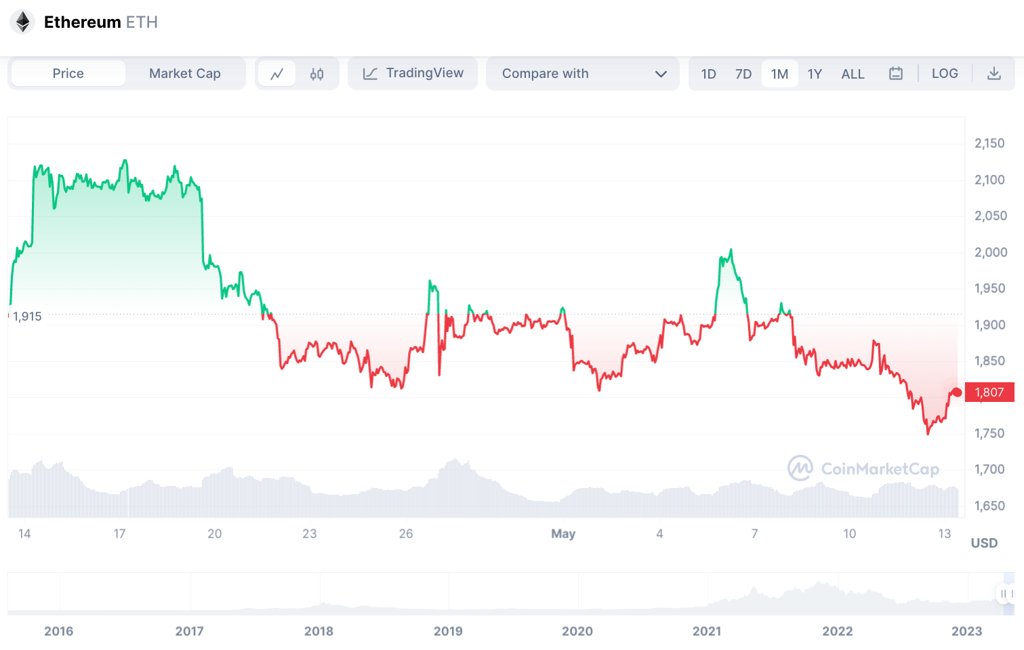This screenshot has width=1024, height=650.
Task: Click the 1,807 current price label
Action: coord(989,392)
